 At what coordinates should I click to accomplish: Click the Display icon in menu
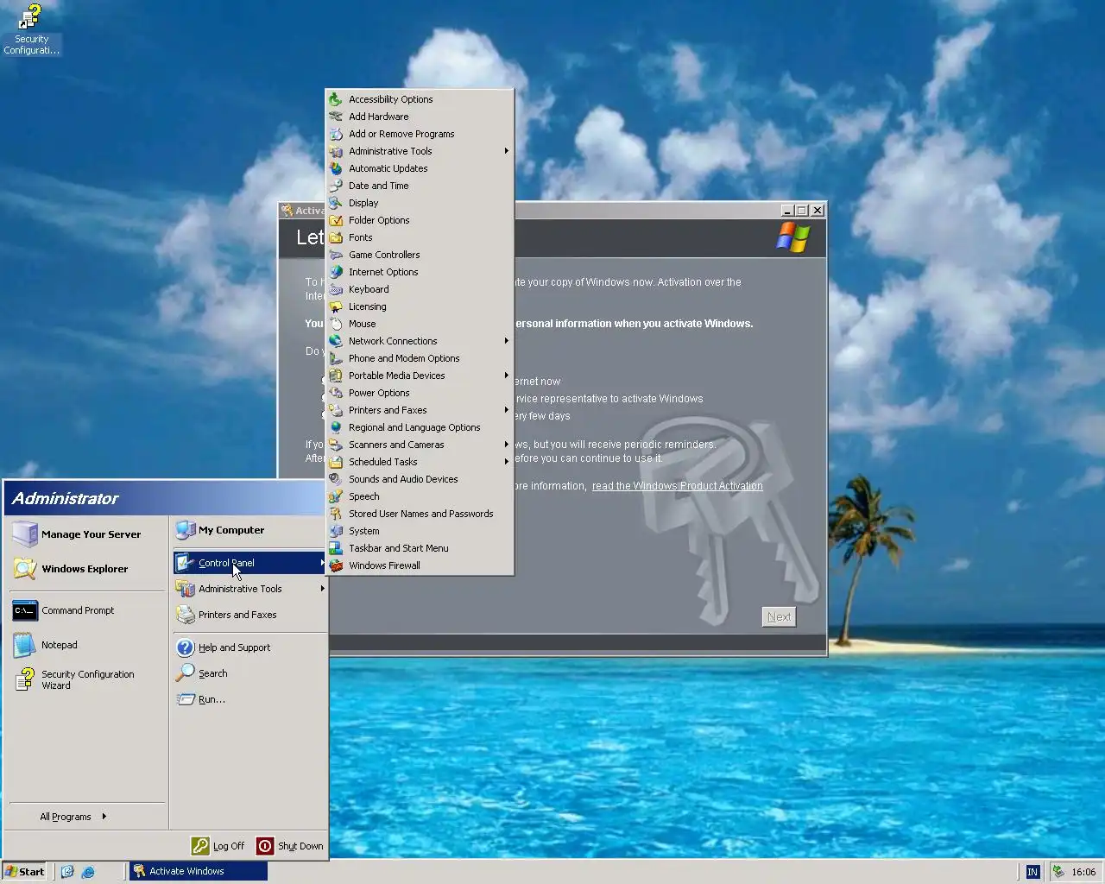click(336, 203)
